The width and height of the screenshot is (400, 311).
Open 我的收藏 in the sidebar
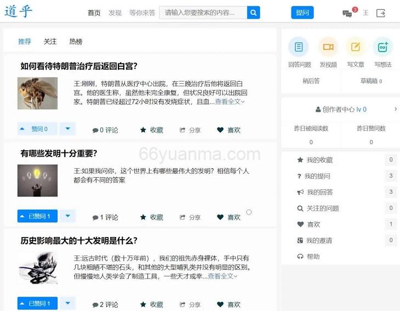315,160
